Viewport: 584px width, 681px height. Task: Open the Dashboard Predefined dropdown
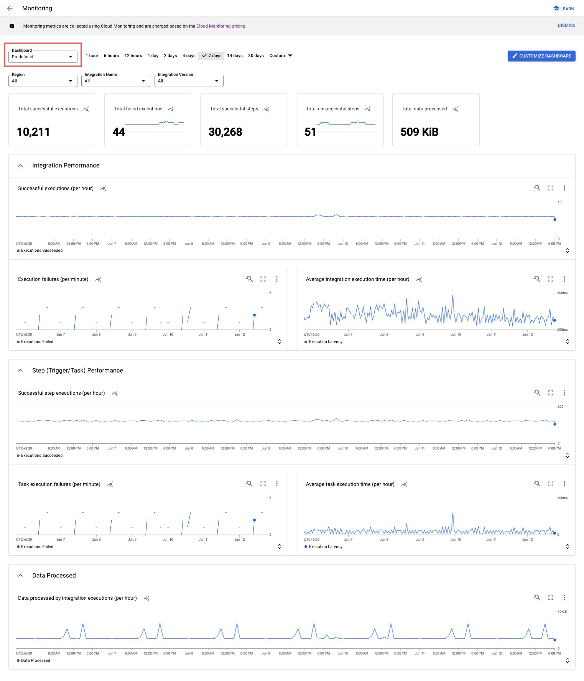(43, 57)
